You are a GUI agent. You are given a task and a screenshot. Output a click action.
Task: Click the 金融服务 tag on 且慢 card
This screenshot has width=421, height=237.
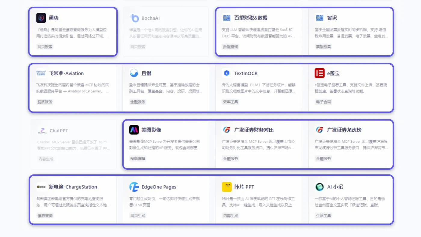[x=138, y=102]
